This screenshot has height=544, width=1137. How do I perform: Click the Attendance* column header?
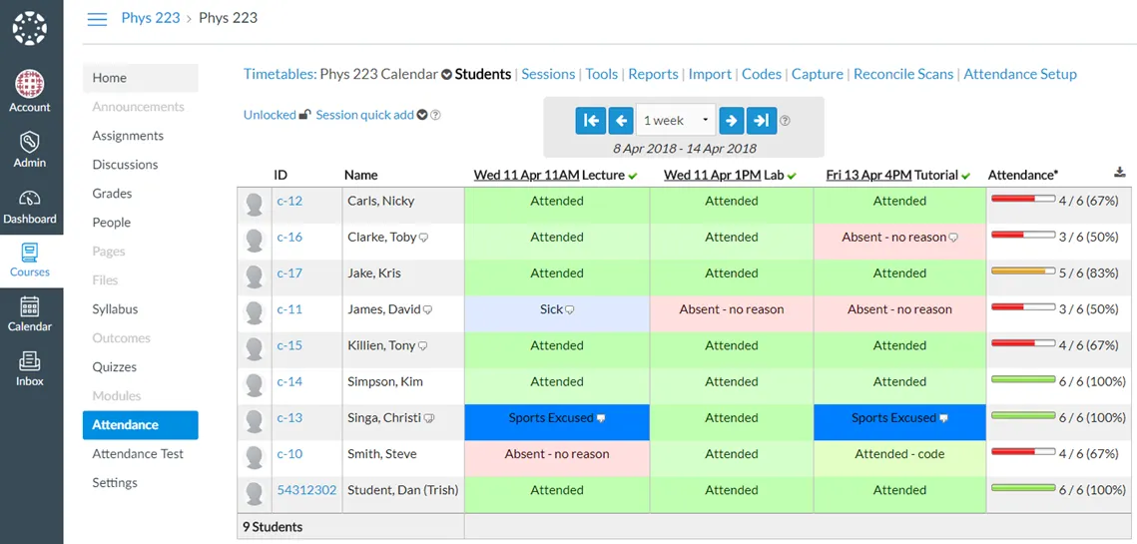point(1023,175)
